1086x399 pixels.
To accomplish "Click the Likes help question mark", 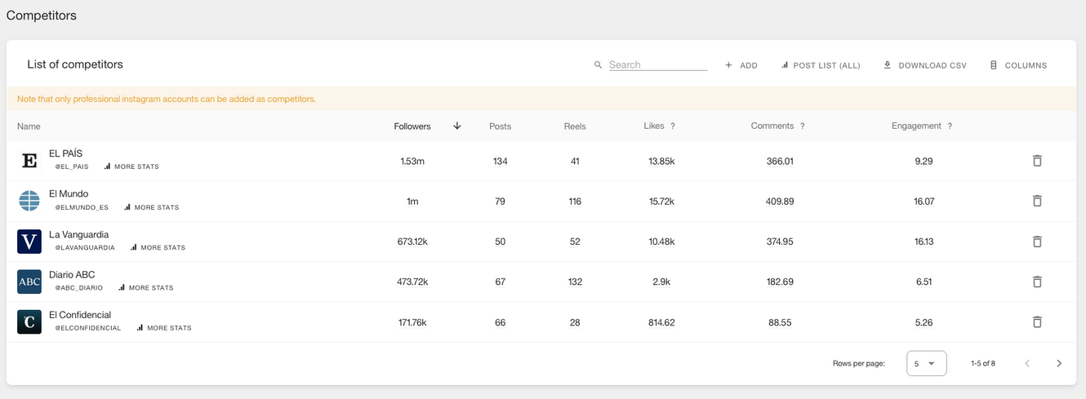I will coord(673,126).
